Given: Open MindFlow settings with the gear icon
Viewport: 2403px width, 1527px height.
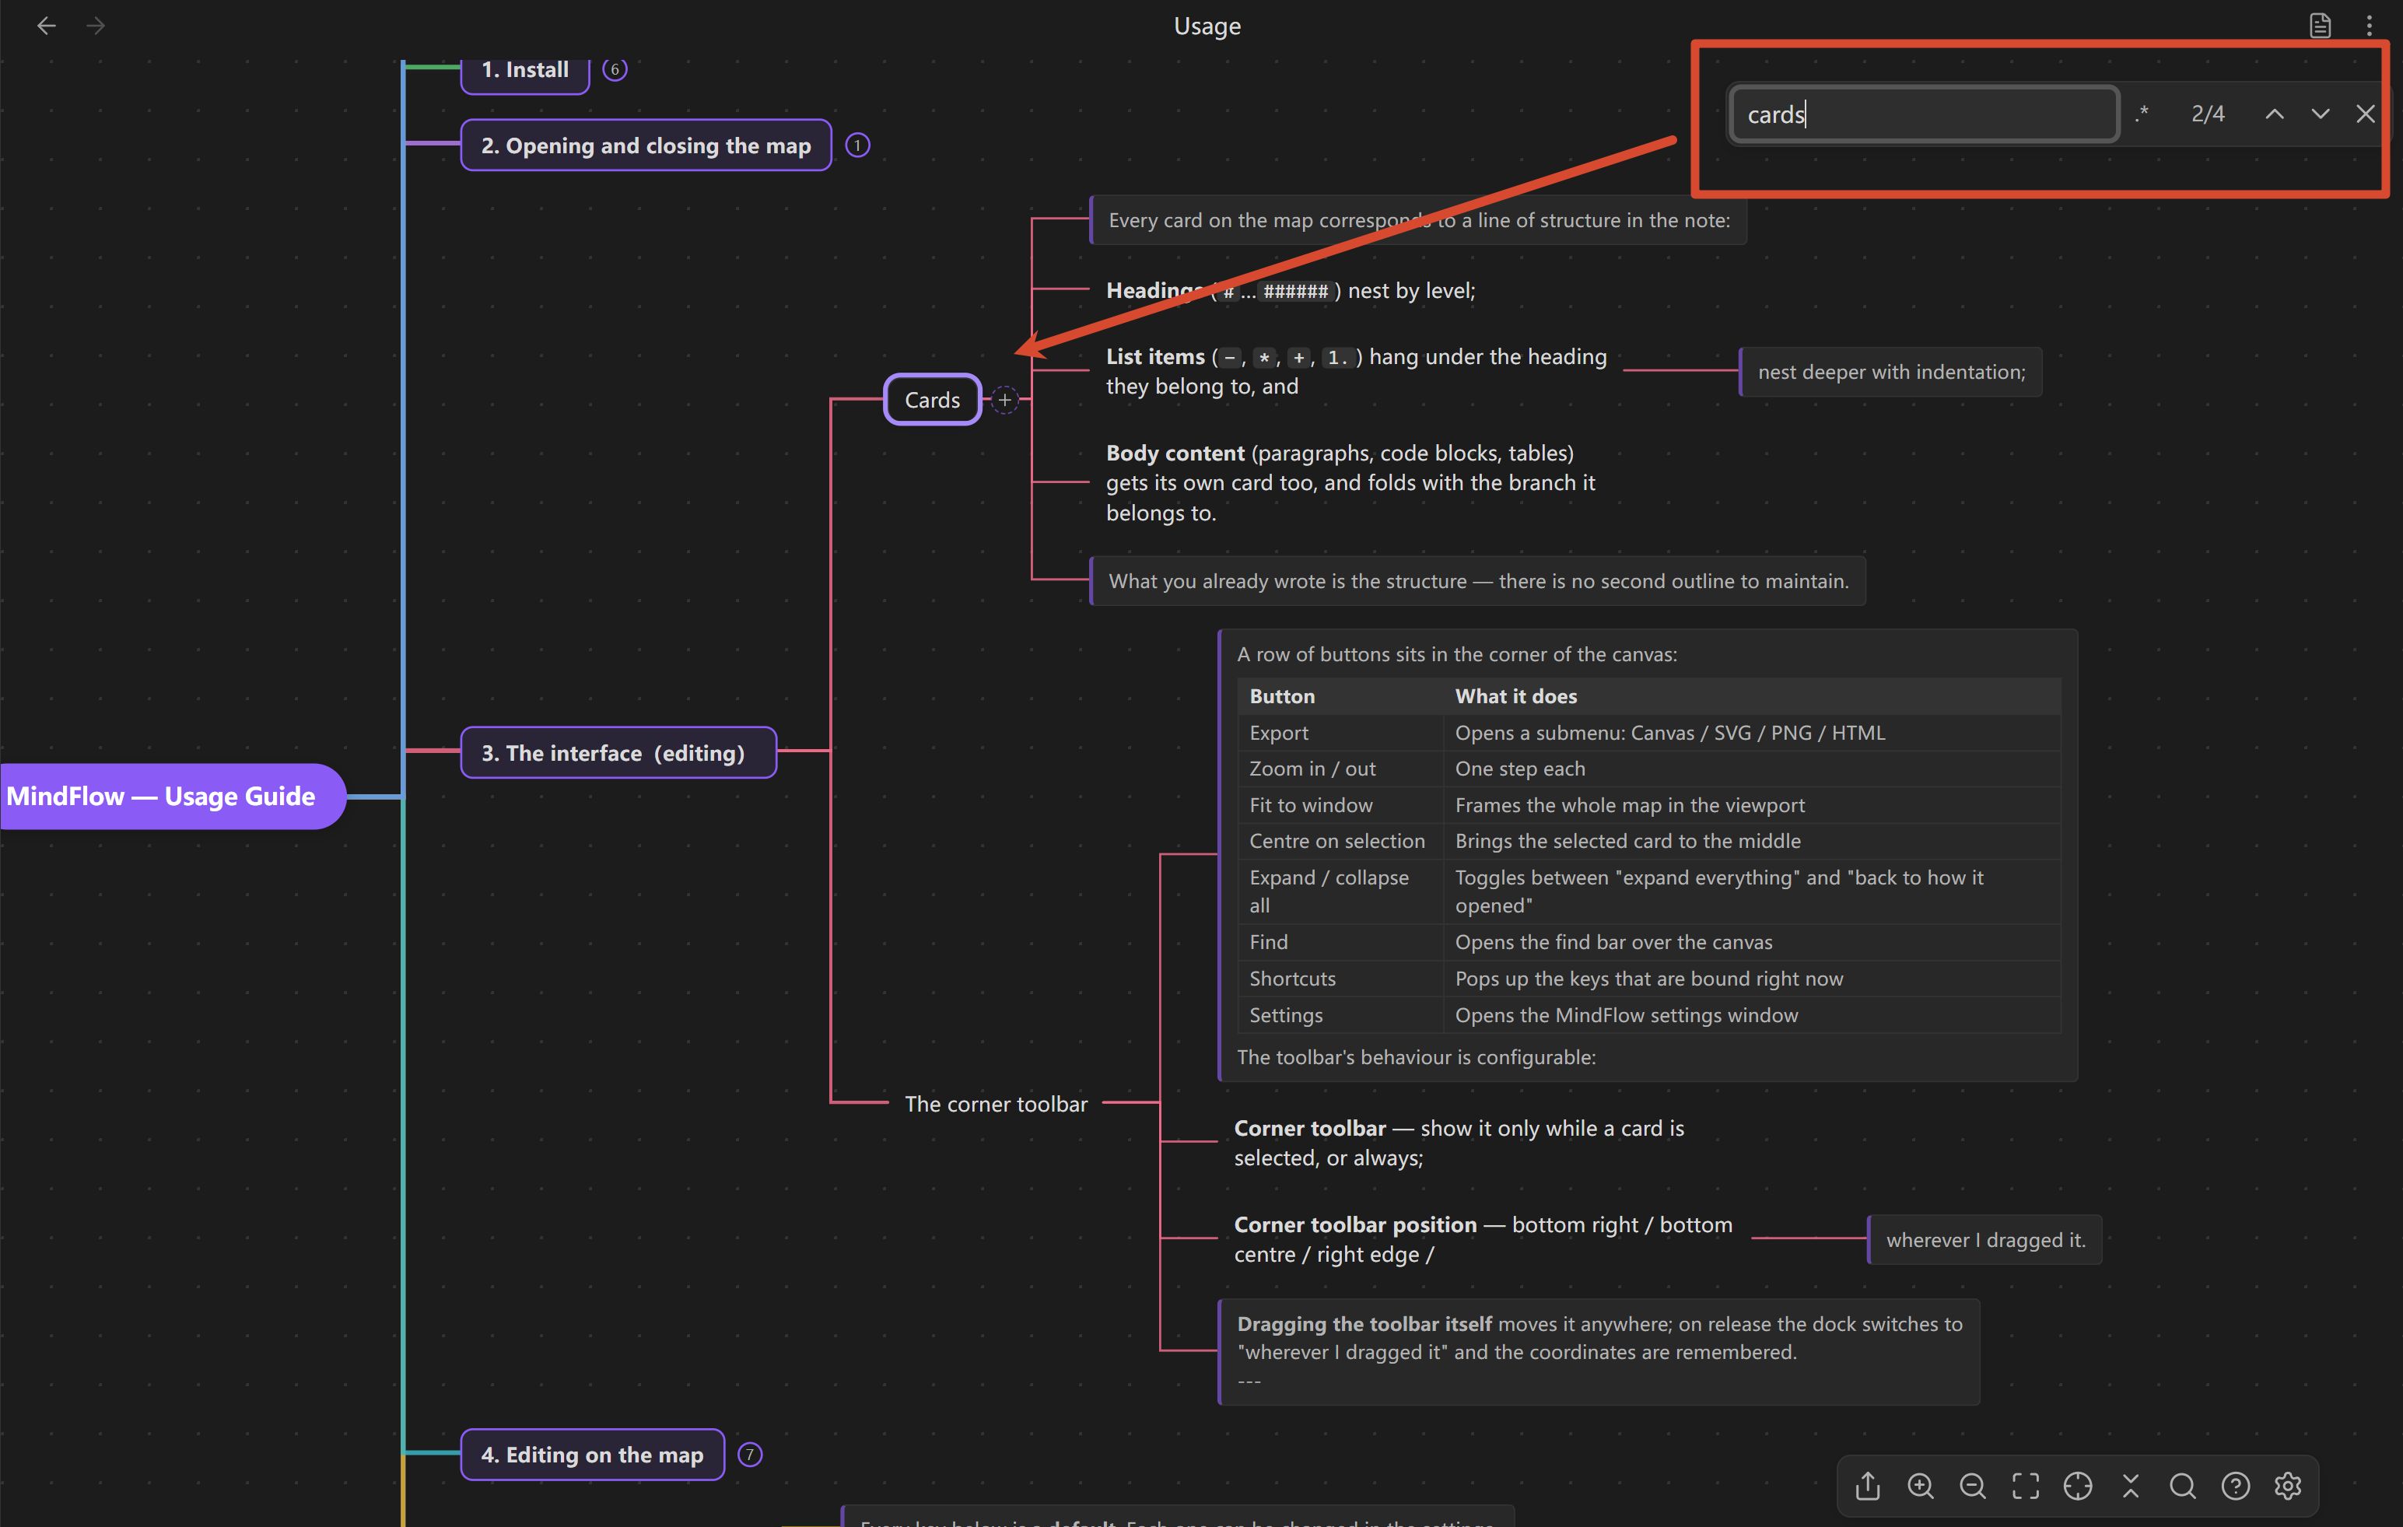Looking at the screenshot, I should pyautogui.click(x=2288, y=1486).
